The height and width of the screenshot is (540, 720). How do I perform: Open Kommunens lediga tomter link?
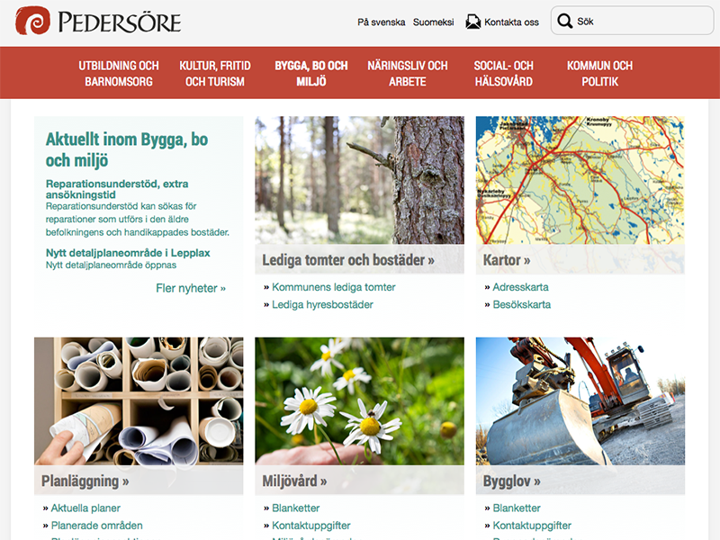click(x=334, y=287)
